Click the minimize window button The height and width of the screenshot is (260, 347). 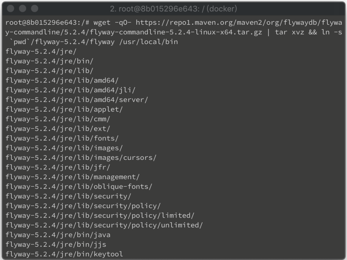[23, 8]
